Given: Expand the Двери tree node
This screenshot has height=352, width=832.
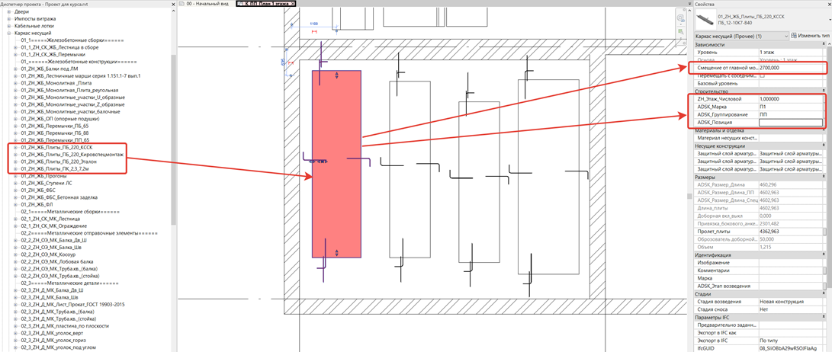Looking at the screenshot, I should [8, 11].
